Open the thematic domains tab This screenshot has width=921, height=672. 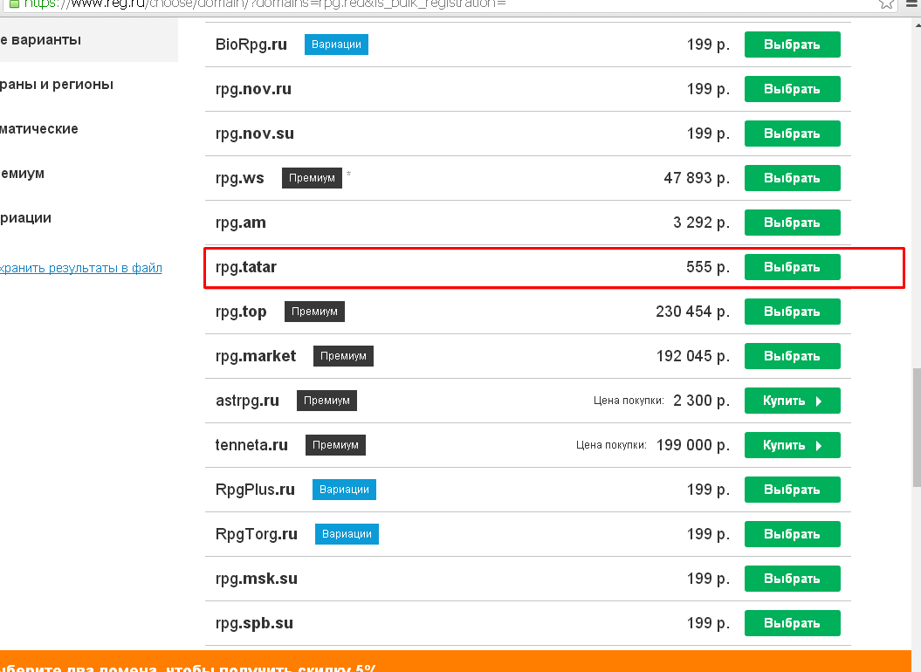[x=39, y=129]
